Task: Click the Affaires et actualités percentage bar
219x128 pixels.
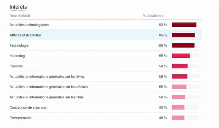Action: pos(183,35)
